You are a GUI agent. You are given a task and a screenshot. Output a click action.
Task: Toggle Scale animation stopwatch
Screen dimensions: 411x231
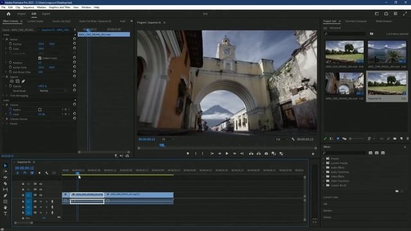click(x=10, y=49)
